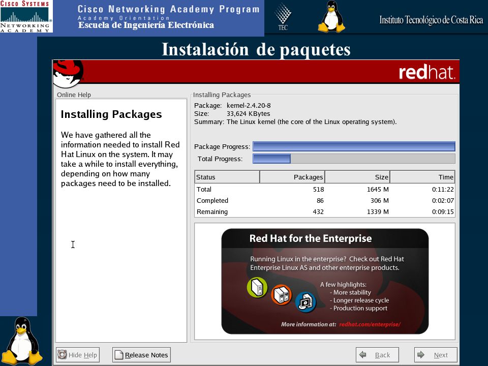Click the Online Help panel label
Viewport: 488px width, 366px height.
tap(74, 95)
